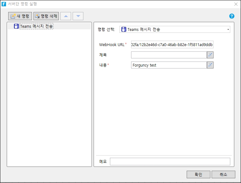The image size is (241, 183).
Task: Click into the WebHook URL field
Action: pyautogui.click(x=172, y=45)
